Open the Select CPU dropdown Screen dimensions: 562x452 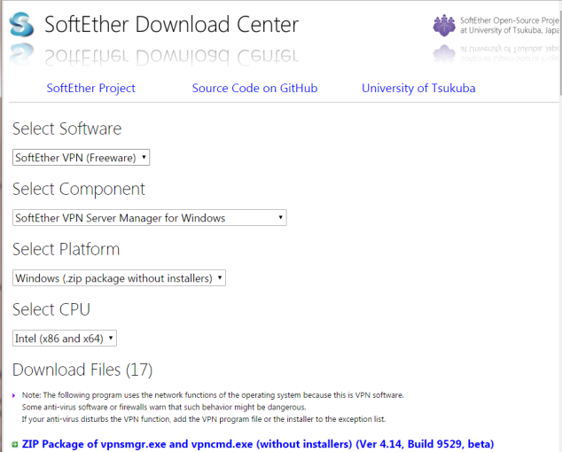65,338
